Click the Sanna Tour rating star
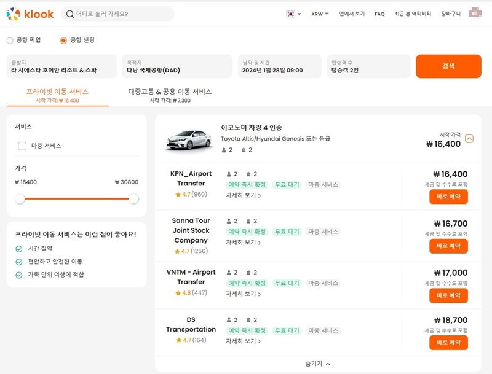This screenshot has width=492, height=374. [177, 251]
